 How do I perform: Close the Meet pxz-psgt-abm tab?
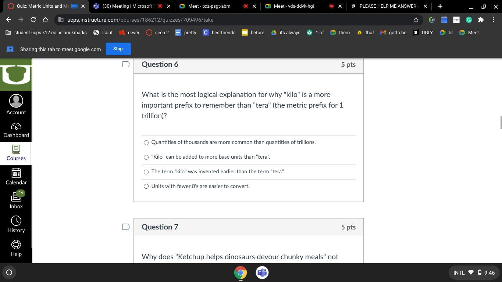(x=254, y=6)
